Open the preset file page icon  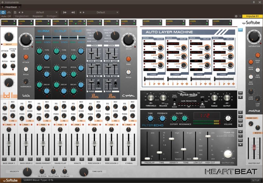tap(15, 12)
